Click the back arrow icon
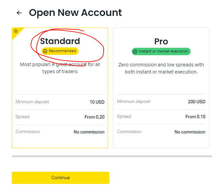This screenshot has height=188, width=212. [x=19, y=13]
